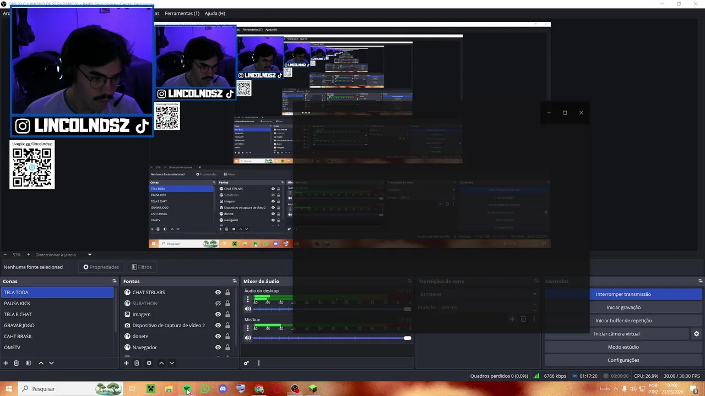705x396 pixels.
Task: Show the SUBATHON source
Action: pos(218,304)
